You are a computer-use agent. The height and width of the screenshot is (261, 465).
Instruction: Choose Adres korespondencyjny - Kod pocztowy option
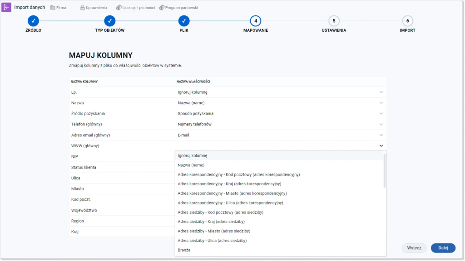[279, 174]
